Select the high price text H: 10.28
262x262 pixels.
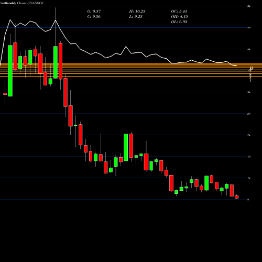click(137, 12)
